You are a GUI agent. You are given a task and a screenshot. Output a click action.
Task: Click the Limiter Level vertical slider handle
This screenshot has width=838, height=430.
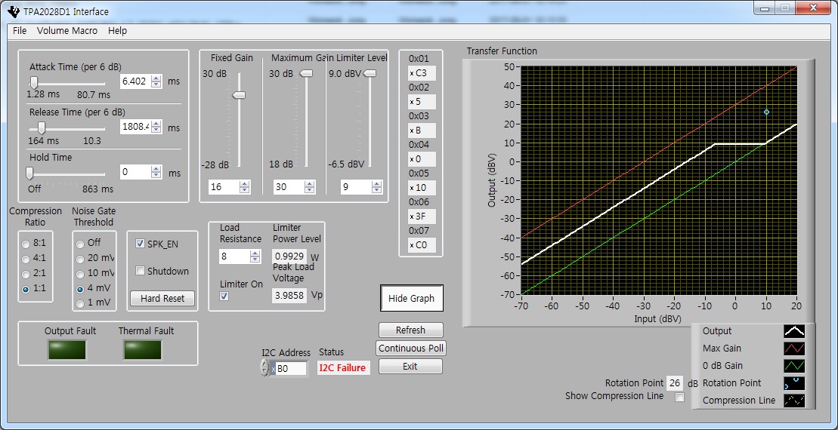370,74
